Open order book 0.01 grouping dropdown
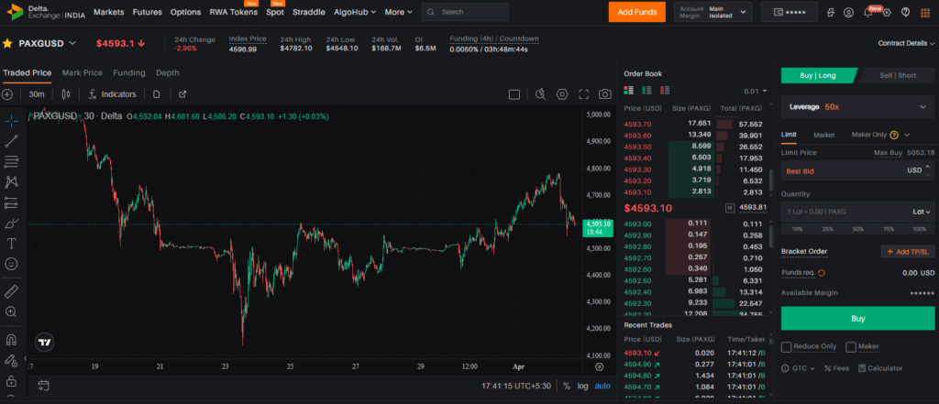This screenshot has height=404, width=939. (x=756, y=91)
